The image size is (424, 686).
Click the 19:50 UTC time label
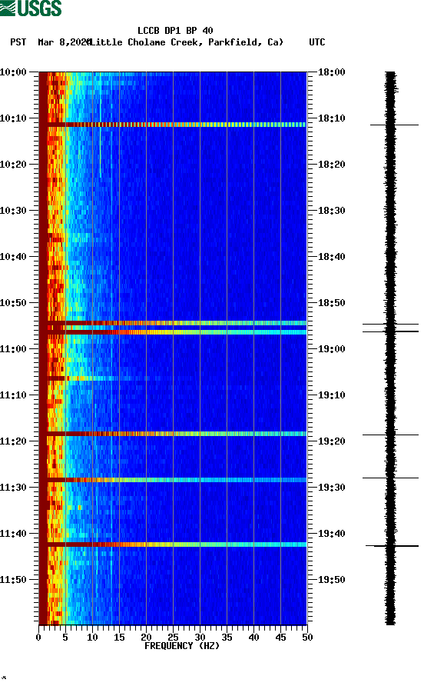pos(332,580)
